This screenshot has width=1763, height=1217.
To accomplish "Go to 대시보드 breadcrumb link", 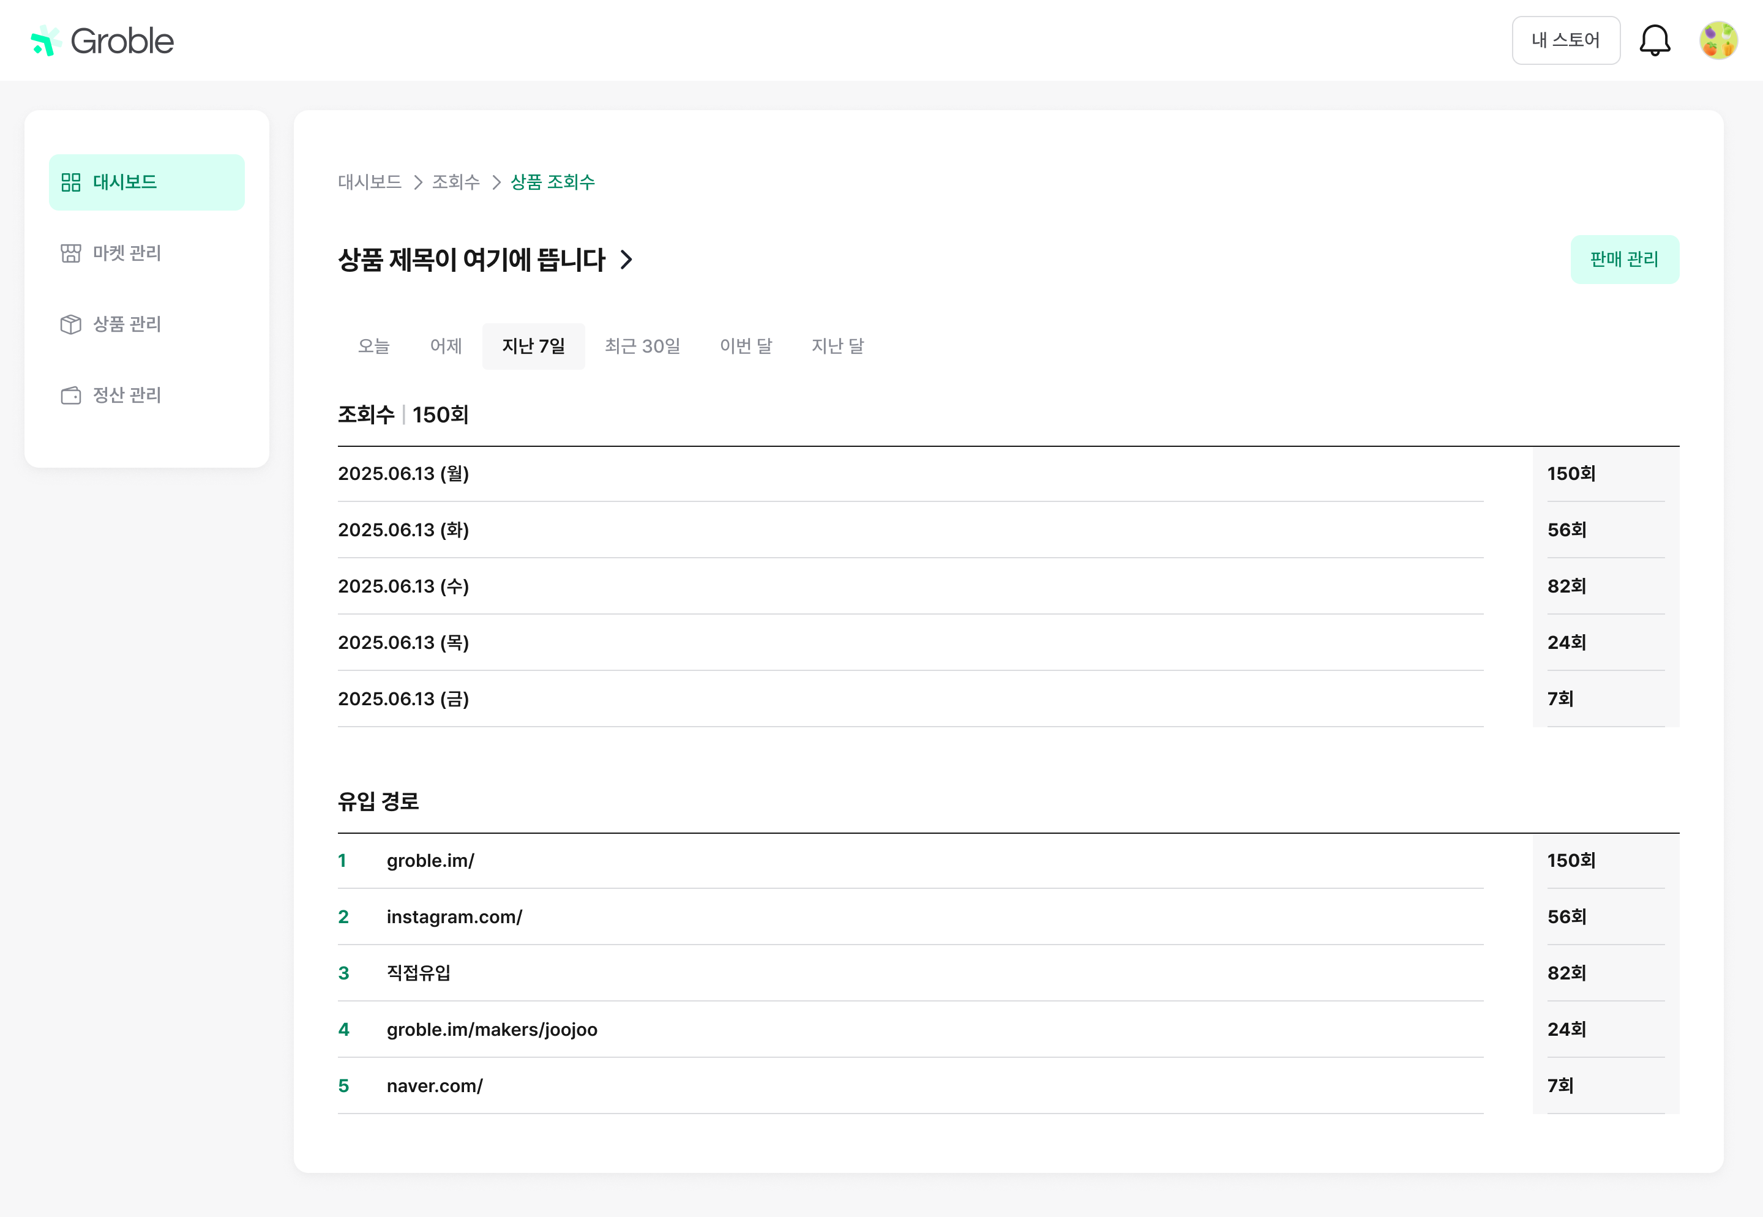I will pos(370,182).
